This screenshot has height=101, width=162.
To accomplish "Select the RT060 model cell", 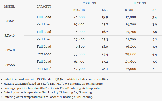I will click(x=10, y=65).
